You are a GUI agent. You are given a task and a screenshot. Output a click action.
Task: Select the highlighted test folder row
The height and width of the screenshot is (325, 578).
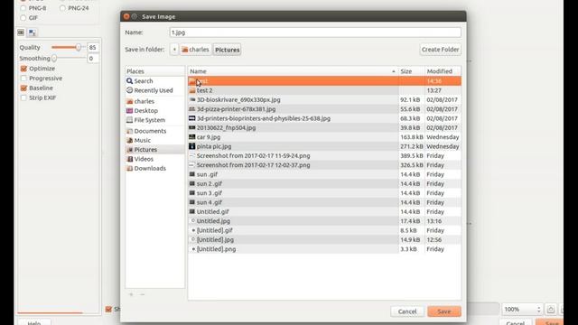[324, 80]
